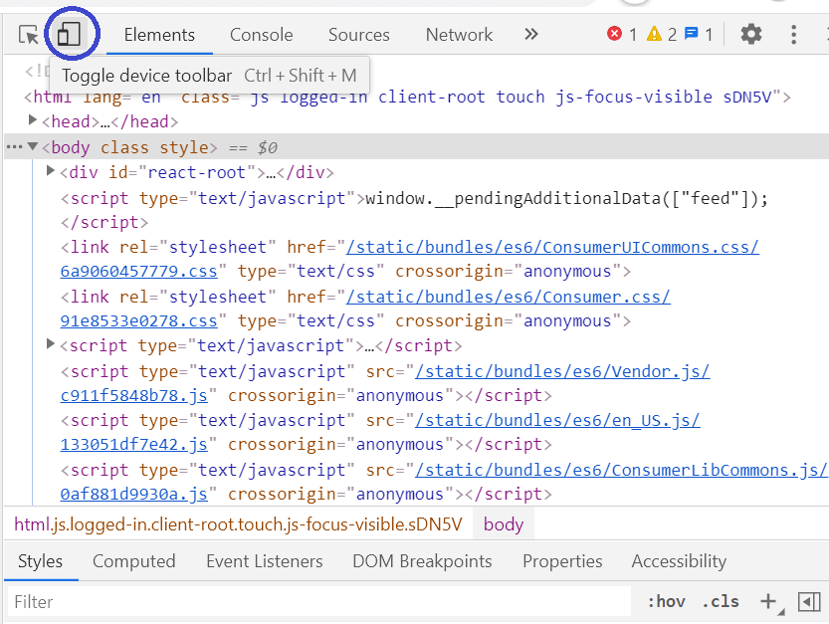The width and height of the screenshot is (829, 624).
Task: Show more DevTools tabs chevron
Action: click(530, 35)
